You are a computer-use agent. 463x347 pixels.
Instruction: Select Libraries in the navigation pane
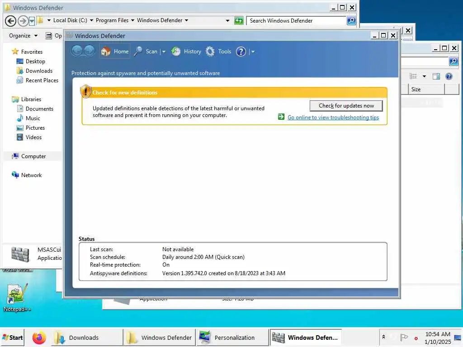click(x=31, y=99)
